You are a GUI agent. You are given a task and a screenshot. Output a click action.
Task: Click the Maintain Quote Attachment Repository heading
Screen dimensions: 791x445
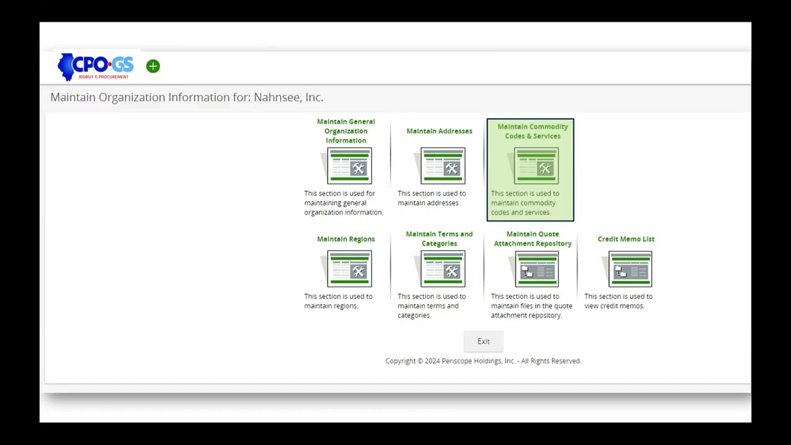(x=533, y=239)
